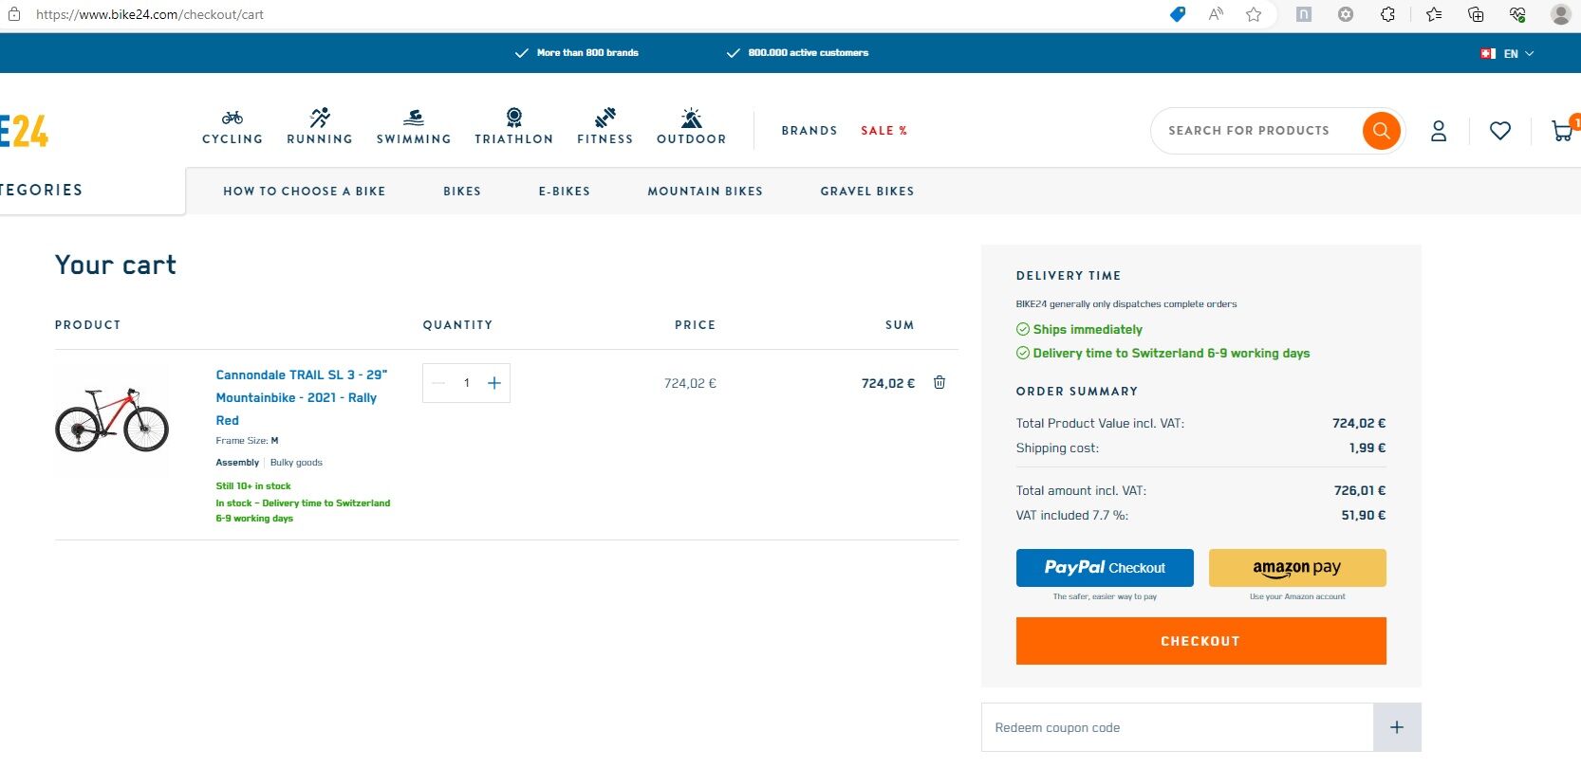Click the 'Delivery time to Switzerland 6-9 working days' summary line
The height and width of the screenshot is (768, 1581).
coord(1171,353)
